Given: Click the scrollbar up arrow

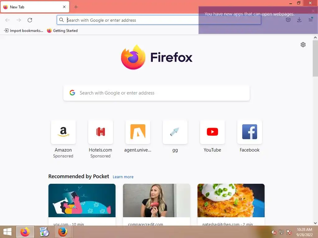Looking at the screenshot, I should [x=315, y=37].
